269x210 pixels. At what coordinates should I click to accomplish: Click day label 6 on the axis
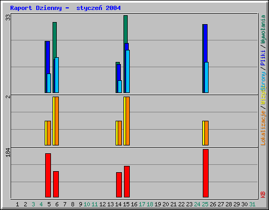click(57, 204)
